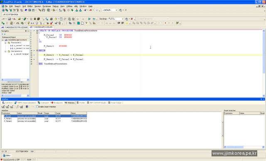The image size is (266, 161).
Task: Click Add Watch icon in Watches toolbar
Action: (3, 107)
